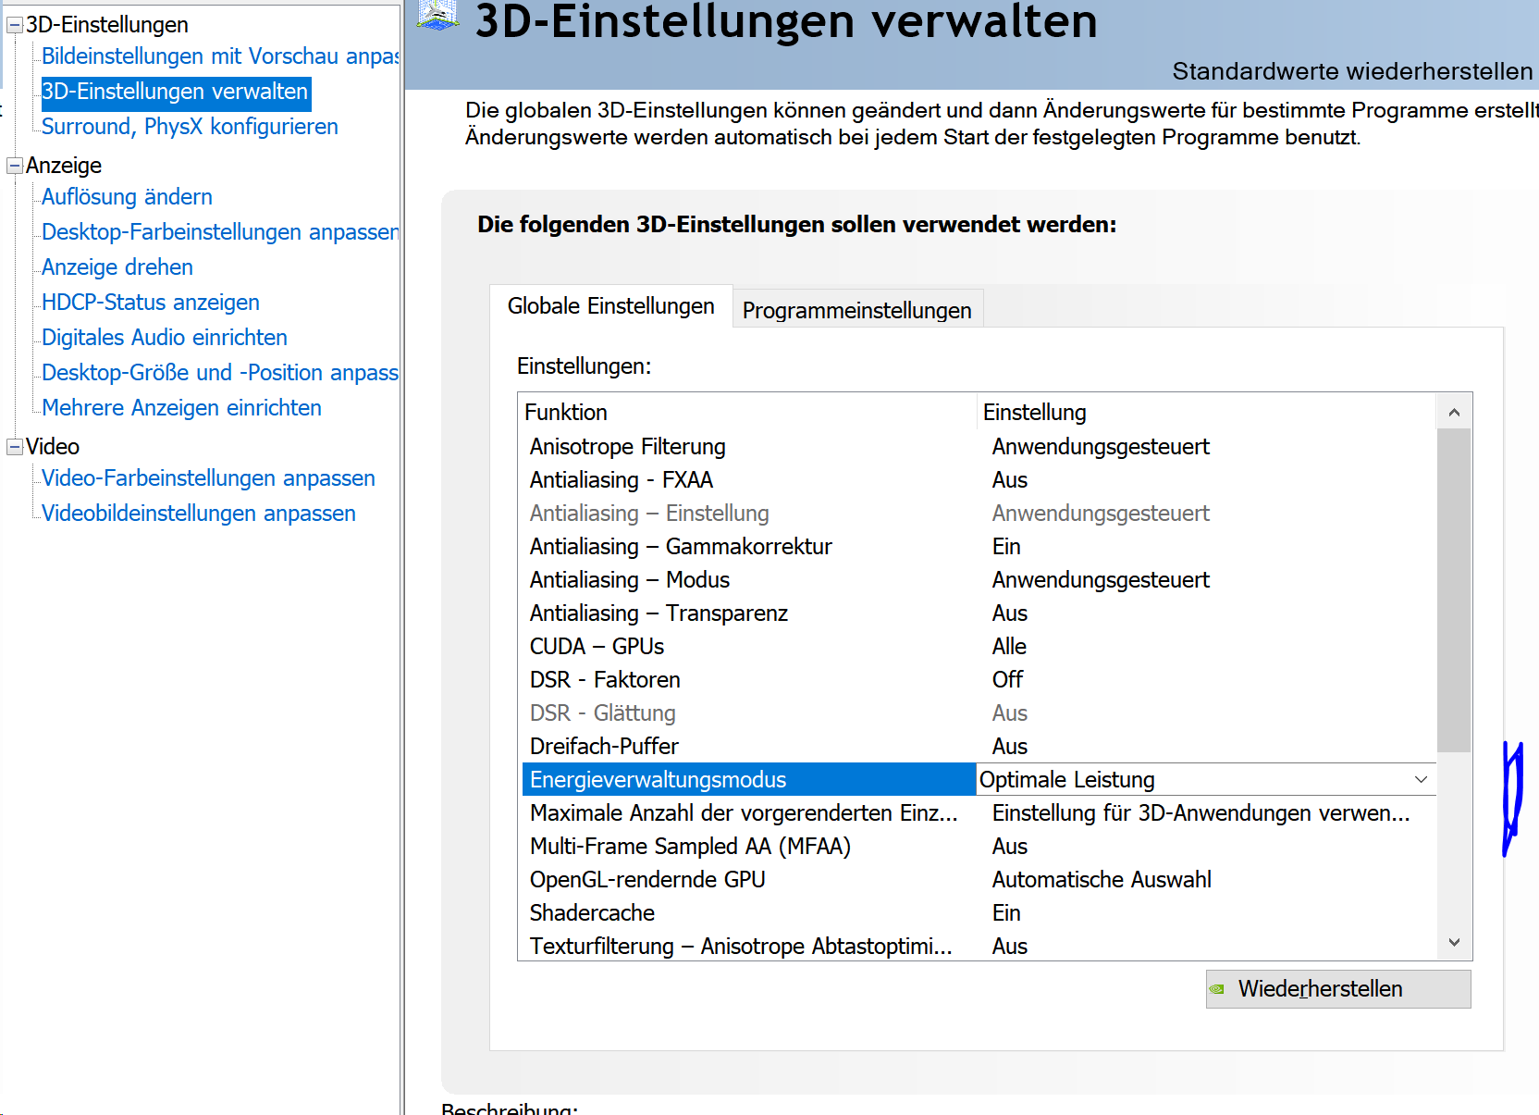Image resolution: width=1539 pixels, height=1115 pixels.
Task: Click the Einstellung column header
Action: tap(1206, 413)
